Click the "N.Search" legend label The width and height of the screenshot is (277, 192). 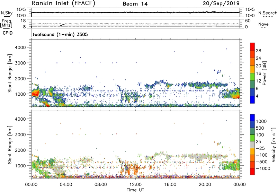coord(268,13)
